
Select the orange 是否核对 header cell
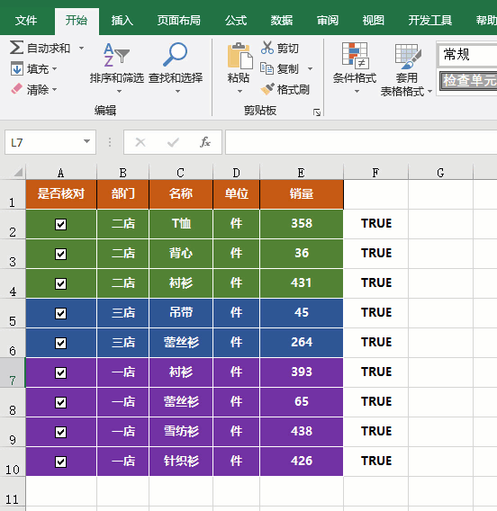pos(61,194)
